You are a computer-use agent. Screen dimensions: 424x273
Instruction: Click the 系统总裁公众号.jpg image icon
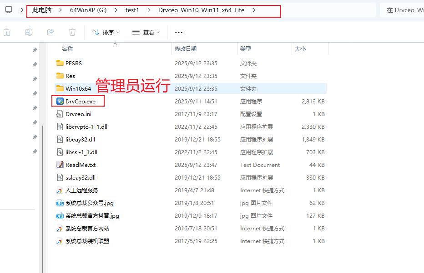pos(59,203)
